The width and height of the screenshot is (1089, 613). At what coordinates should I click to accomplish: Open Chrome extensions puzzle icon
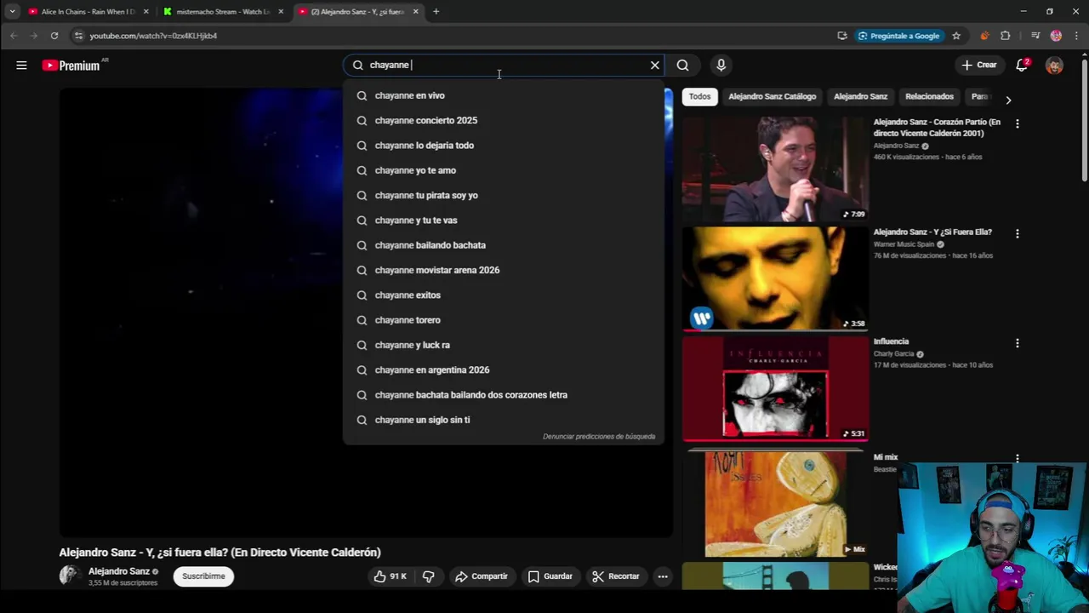[1006, 36]
